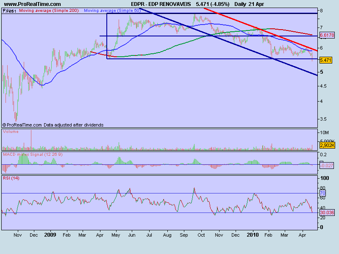Click the RSI 70 overbought level tag
Screen dimensions: 339x254
pos(322,193)
